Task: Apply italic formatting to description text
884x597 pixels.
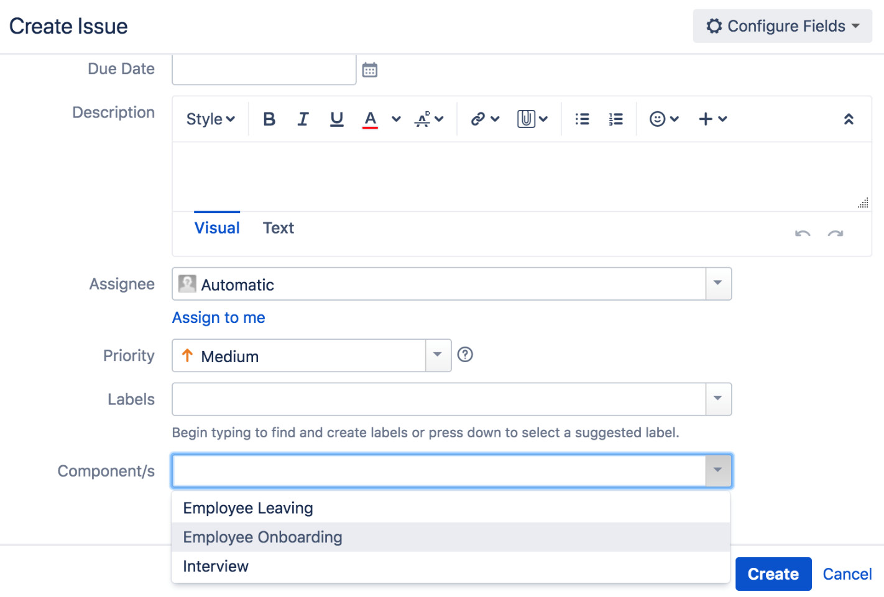Action: tap(303, 119)
